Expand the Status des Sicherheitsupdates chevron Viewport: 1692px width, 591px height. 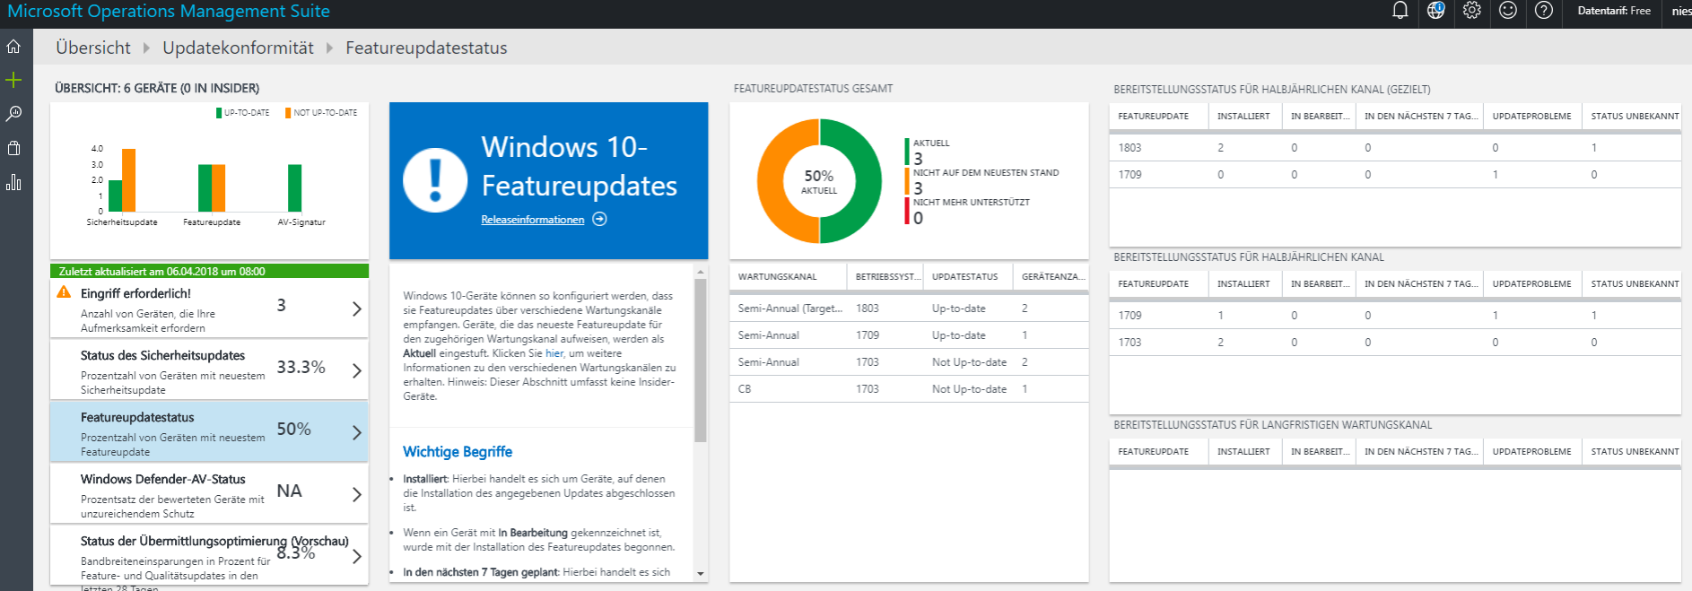click(356, 370)
